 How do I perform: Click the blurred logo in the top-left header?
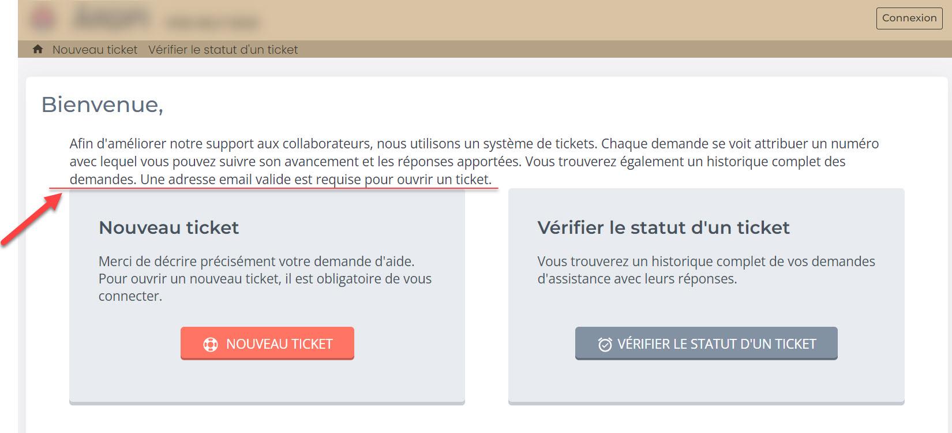click(x=42, y=18)
